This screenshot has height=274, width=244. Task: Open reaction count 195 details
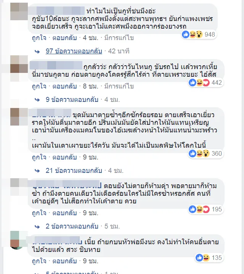217,209
